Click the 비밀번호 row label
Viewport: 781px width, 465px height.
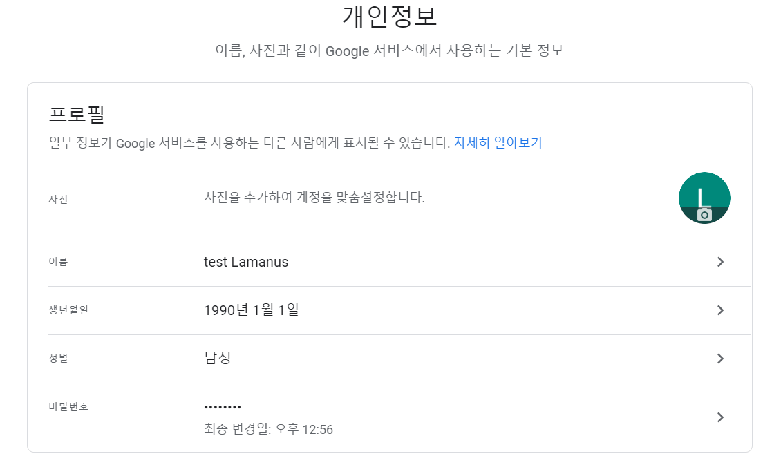[68, 406]
